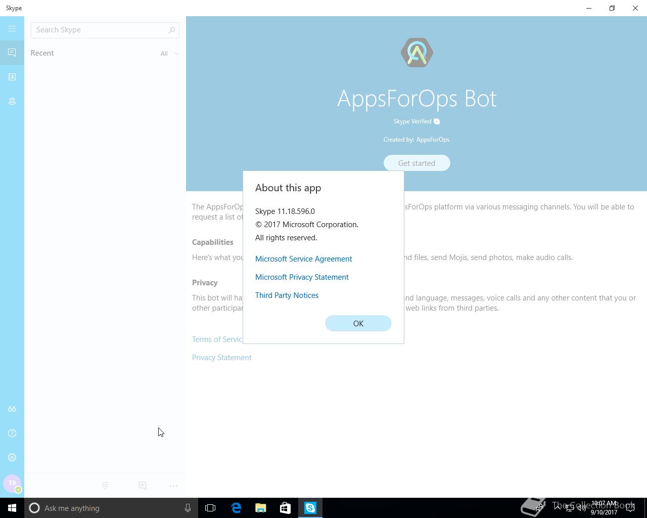Open the Contacts icon in sidebar
Screen dimensions: 647x518
[x=12, y=77]
